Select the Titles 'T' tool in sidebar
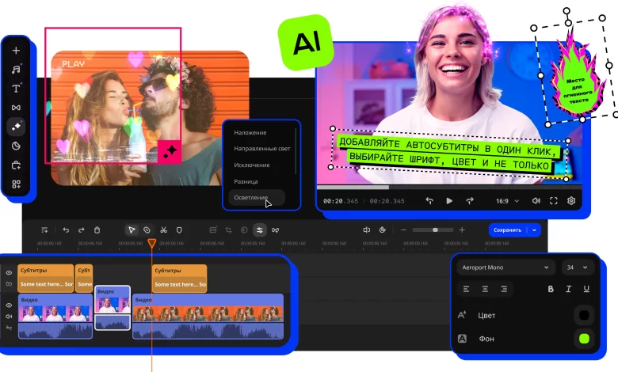Screen dimensions: 618x372 pyautogui.click(x=16, y=88)
